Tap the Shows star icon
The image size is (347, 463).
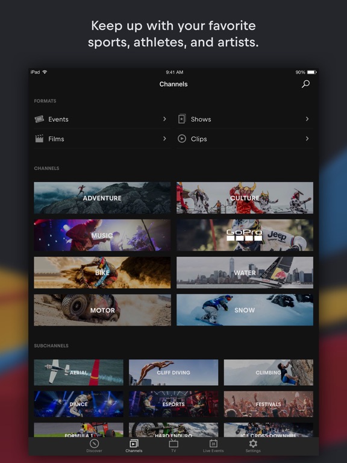click(182, 119)
